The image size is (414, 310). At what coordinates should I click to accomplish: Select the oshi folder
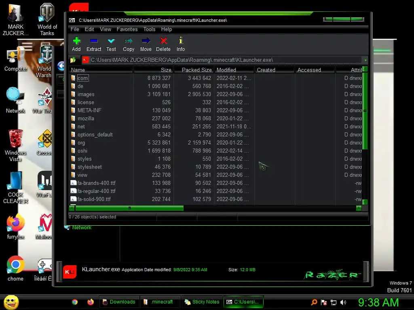(x=82, y=151)
